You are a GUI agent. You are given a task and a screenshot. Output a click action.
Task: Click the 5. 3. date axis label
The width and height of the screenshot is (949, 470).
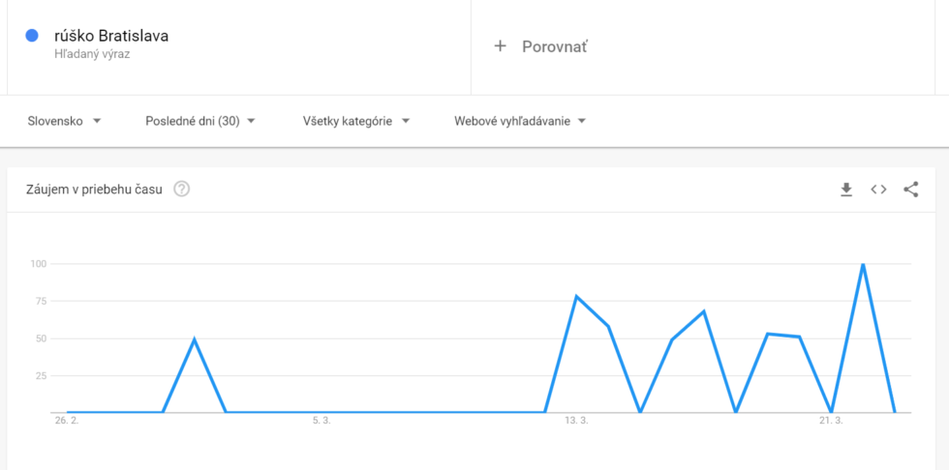pyautogui.click(x=321, y=421)
